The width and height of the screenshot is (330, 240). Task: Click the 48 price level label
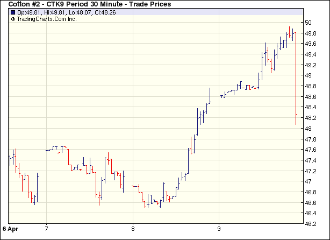pyautogui.click(x=309, y=129)
